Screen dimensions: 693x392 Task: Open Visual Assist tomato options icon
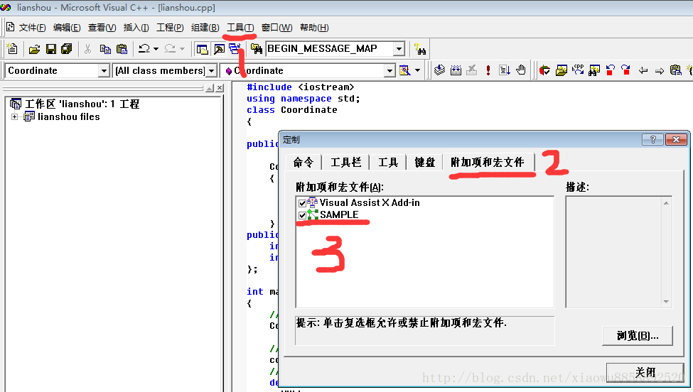tap(545, 70)
